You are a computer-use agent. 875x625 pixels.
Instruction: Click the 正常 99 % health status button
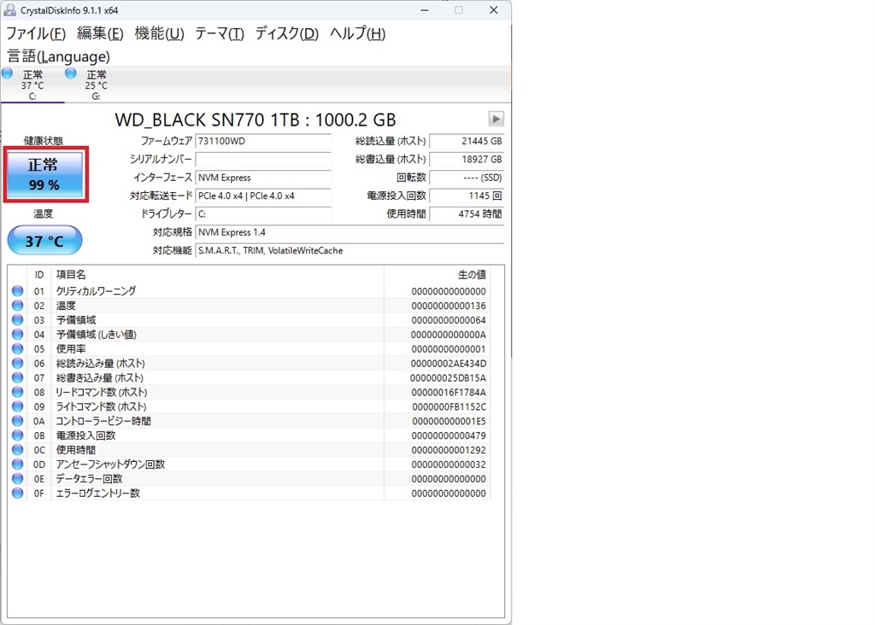pyautogui.click(x=44, y=174)
